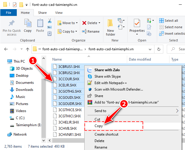Click the Edit icon in Open group
Screen dimensions: 185x150
tap(149, 27)
